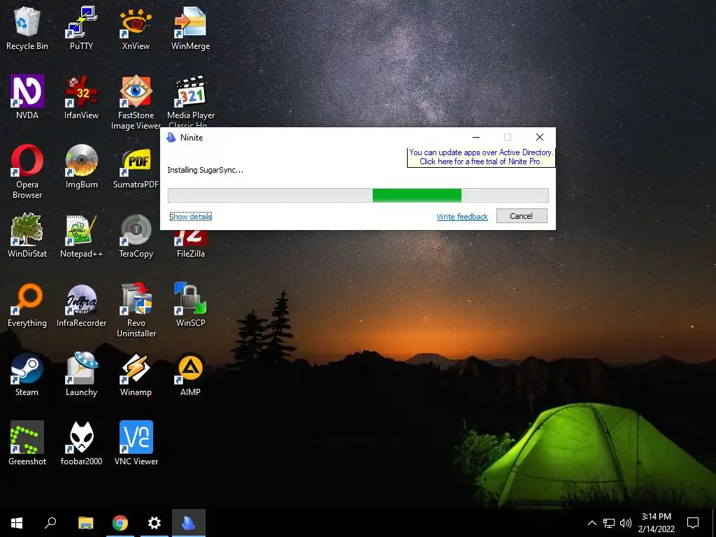
Task: Open the Recycle Bin desktop icon
Action: click(x=27, y=28)
